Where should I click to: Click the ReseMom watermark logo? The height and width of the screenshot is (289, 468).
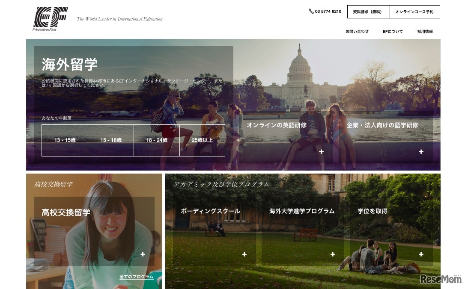[x=441, y=279]
